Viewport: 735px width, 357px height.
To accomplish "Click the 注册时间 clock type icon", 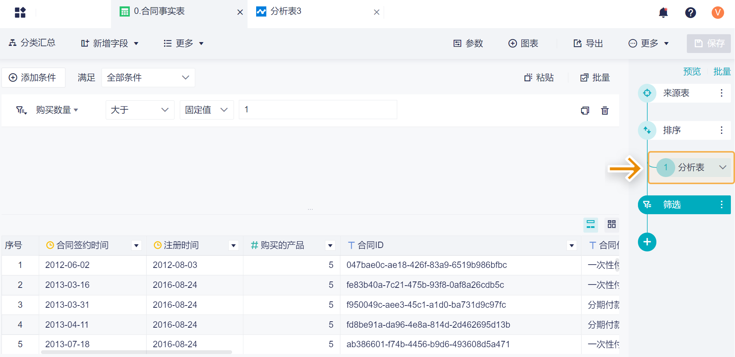I will coord(158,245).
